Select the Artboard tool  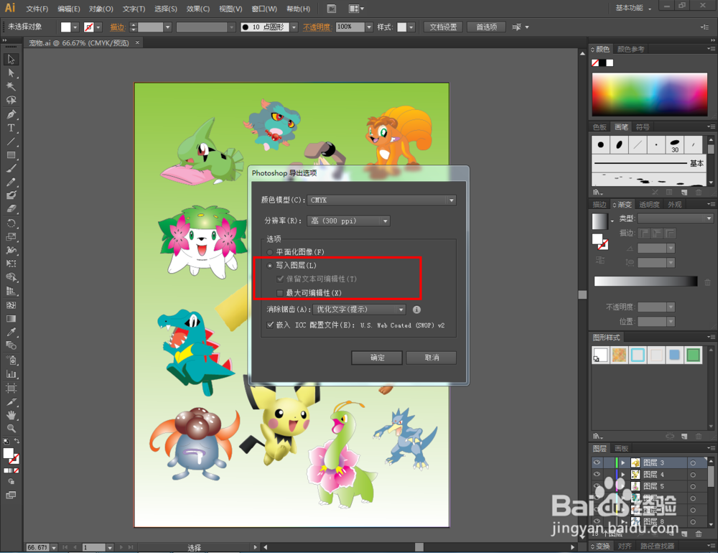click(11, 388)
